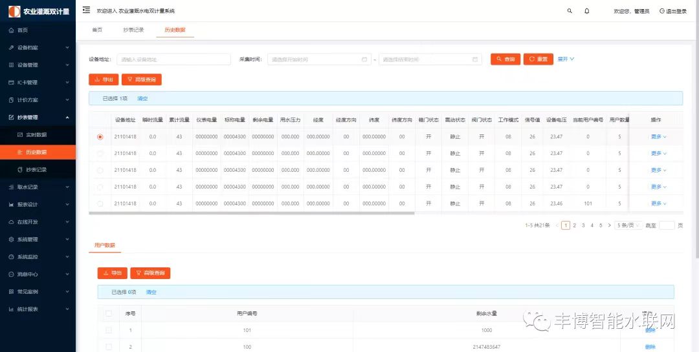This screenshot has height=352, width=699.
Task: Open notifications via the bell icon
Action: pos(587,11)
